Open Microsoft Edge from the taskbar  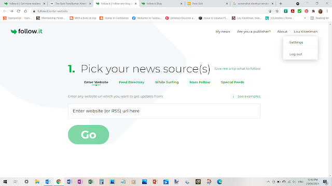pyautogui.click(x=219, y=181)
